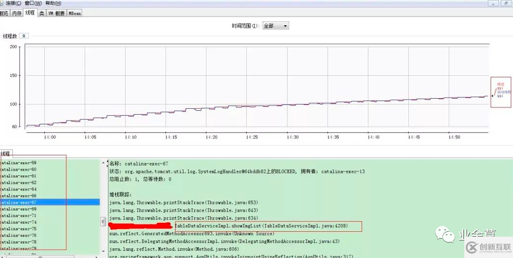Click the AopUtils.invokeJoinpointUsingReflection stack line
The height and width of the screenshot is (258, 513).
(x=231, y=257)
